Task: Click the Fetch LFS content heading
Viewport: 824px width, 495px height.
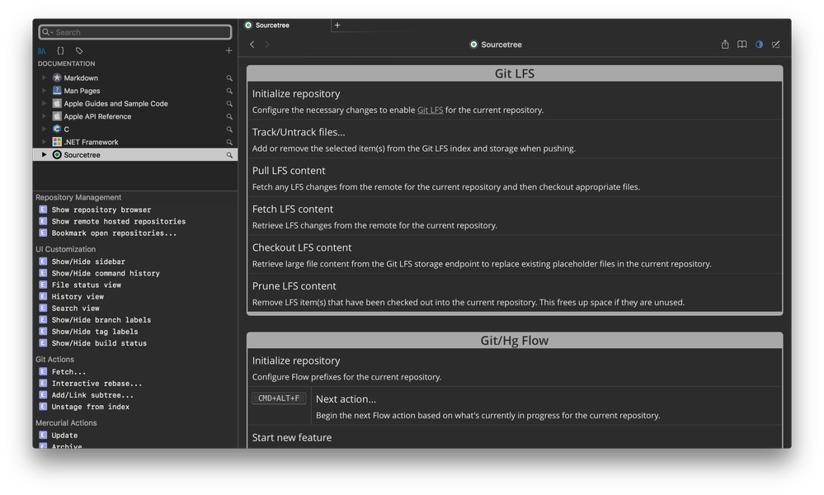Action: pyautogui.click(x=293, y=210)
